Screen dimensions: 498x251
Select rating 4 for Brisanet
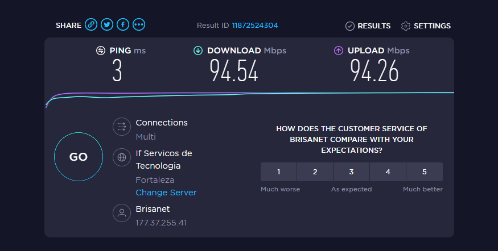(388, 171)
